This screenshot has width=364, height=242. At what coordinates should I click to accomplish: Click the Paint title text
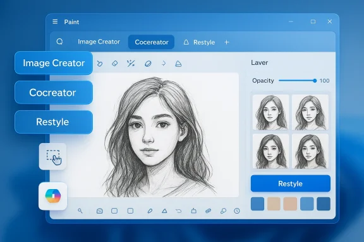71,22
